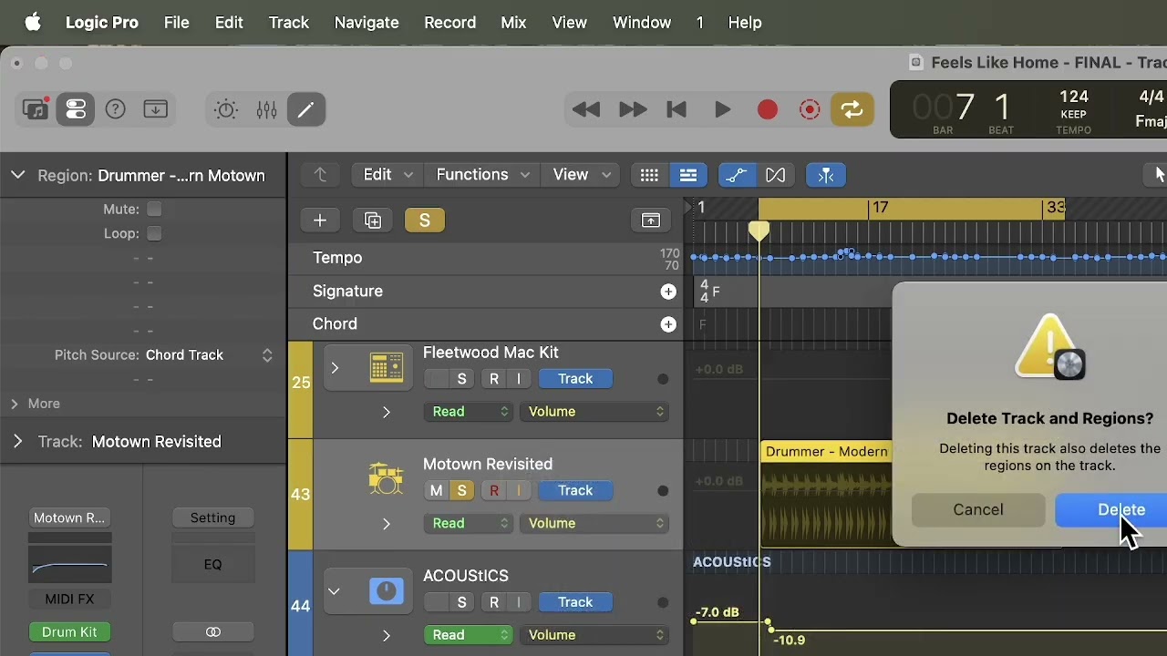The height and width of the screenshot is (656, 1167).
Task: Toggle the Show Automation button
Action: [736, 175]
